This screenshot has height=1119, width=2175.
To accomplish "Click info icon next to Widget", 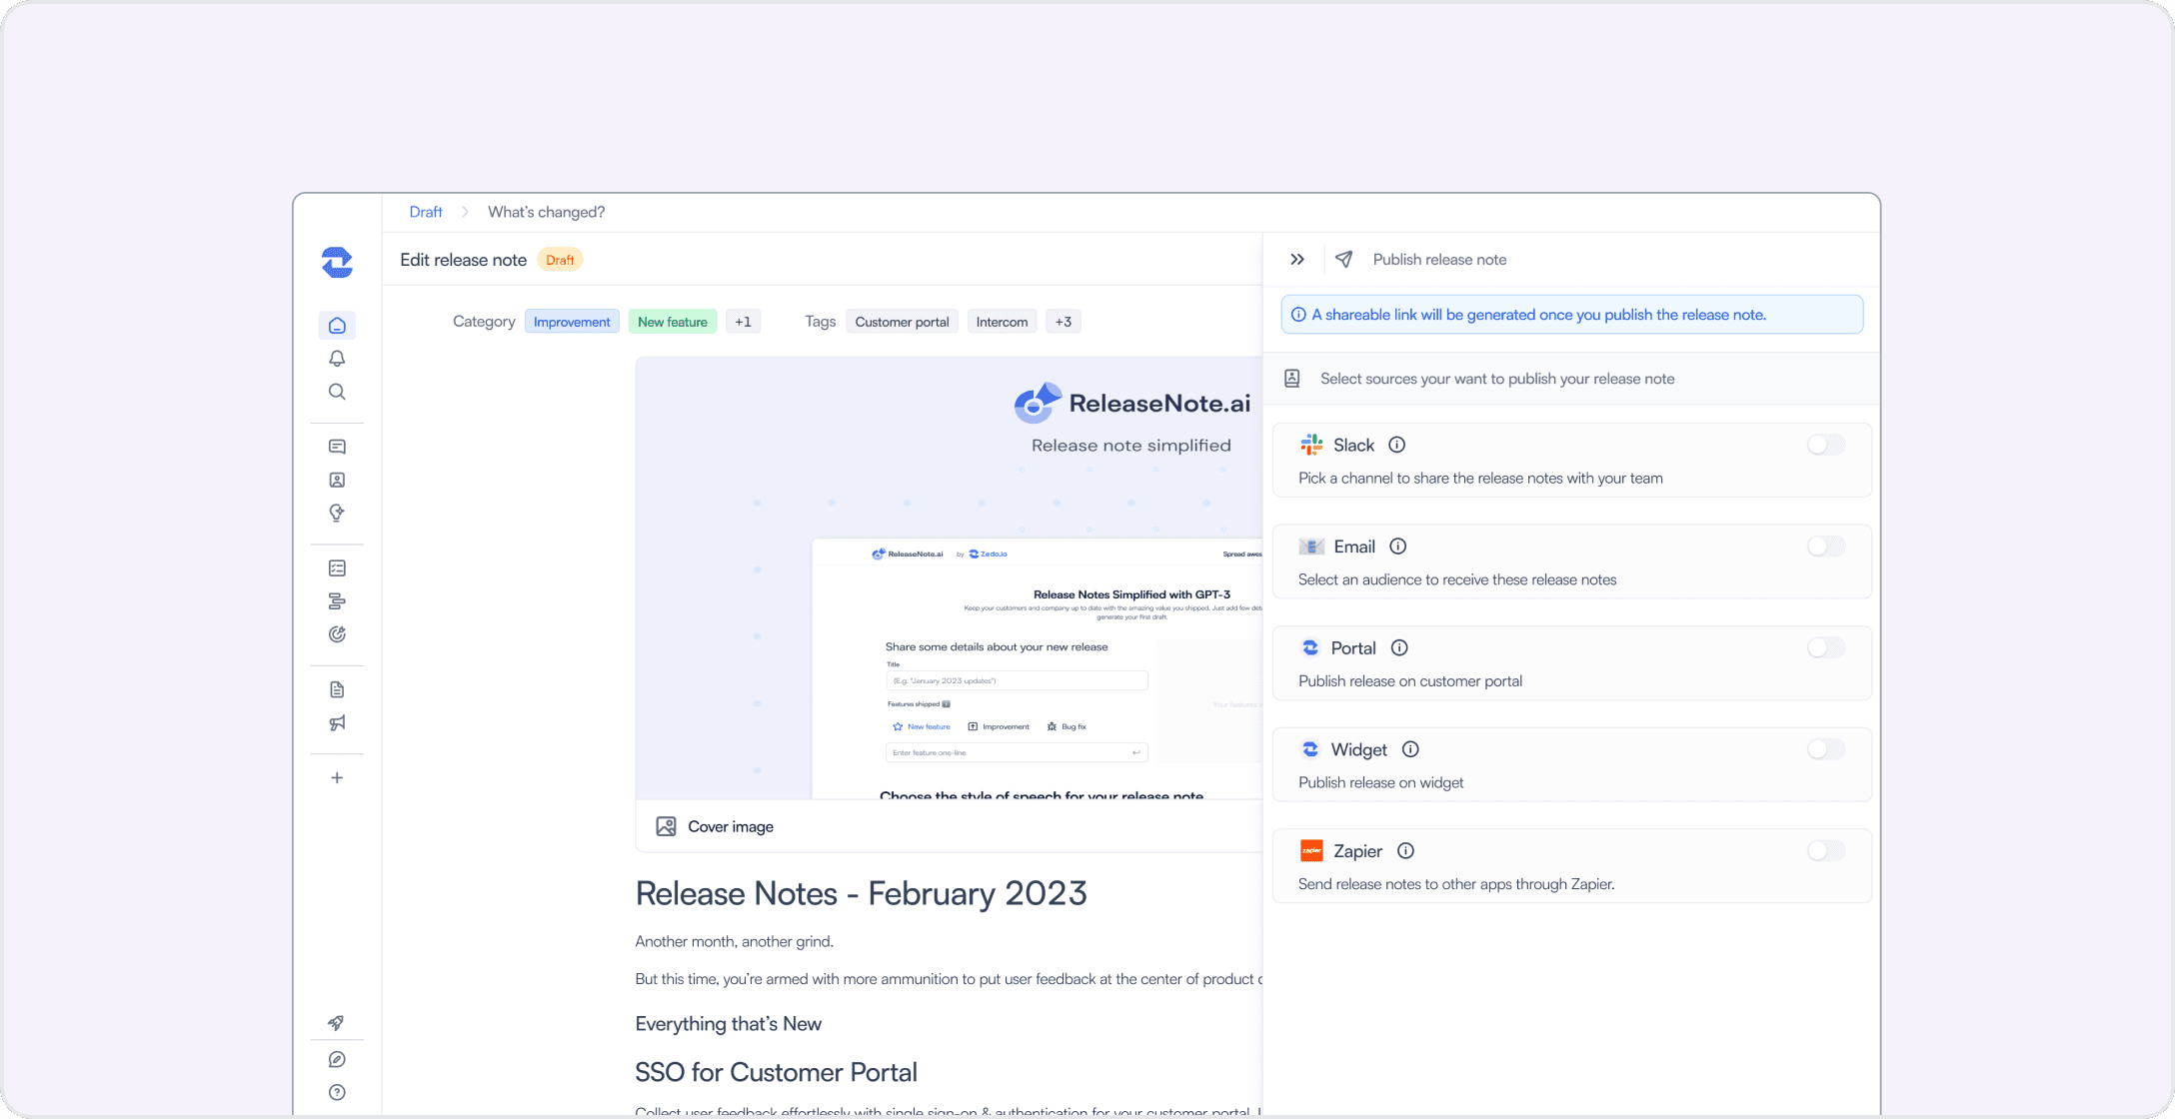I will pyautogui.click(x=1410, y=749).
